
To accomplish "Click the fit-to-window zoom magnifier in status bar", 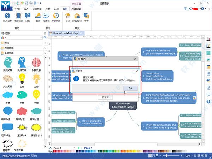I will pyautogui.click(x=202, y=155).
